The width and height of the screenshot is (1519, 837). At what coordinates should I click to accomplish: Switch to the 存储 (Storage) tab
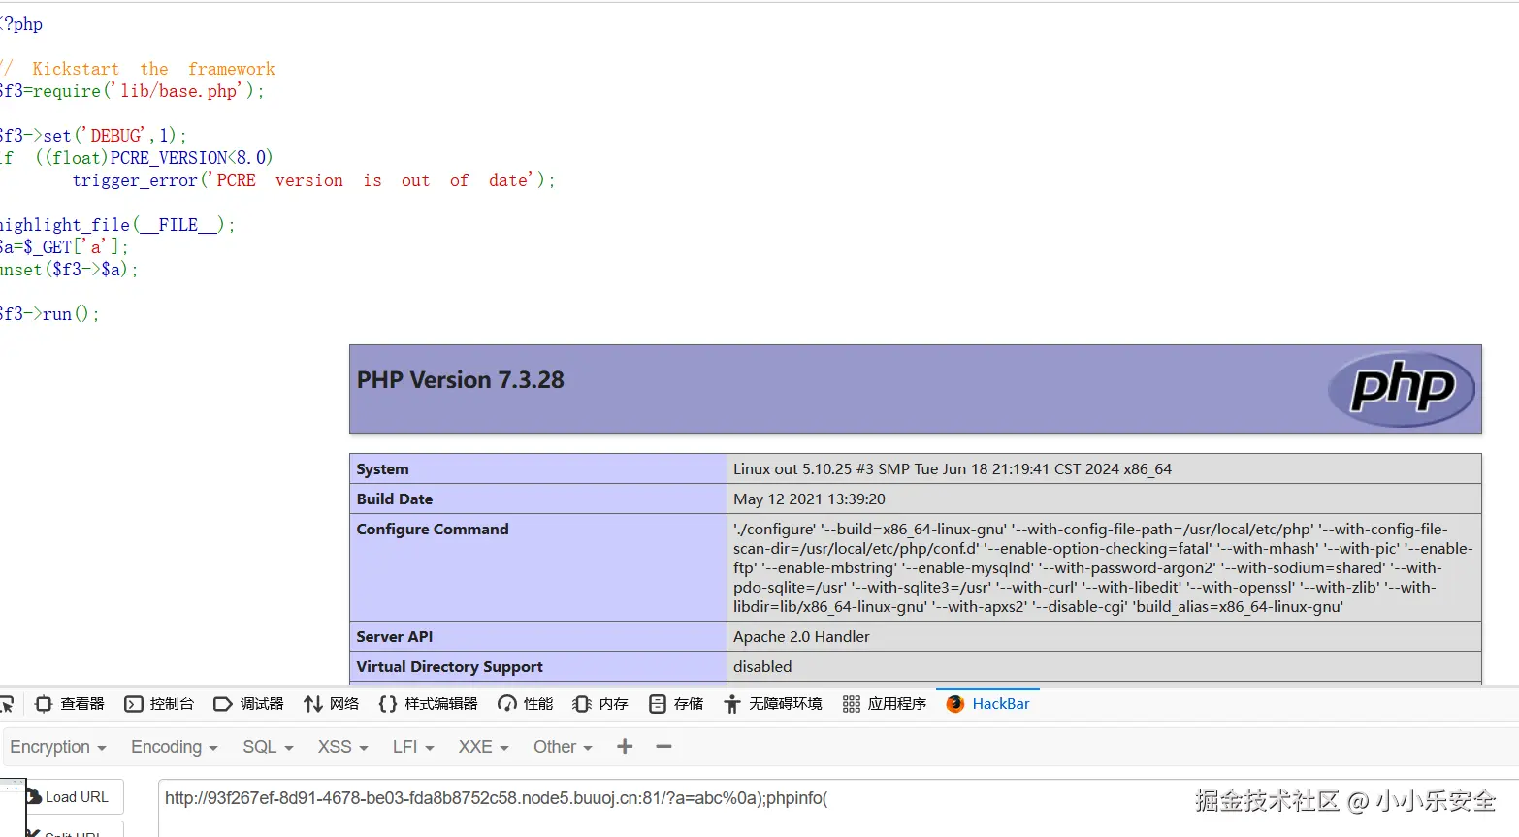[x=676, y=704]
